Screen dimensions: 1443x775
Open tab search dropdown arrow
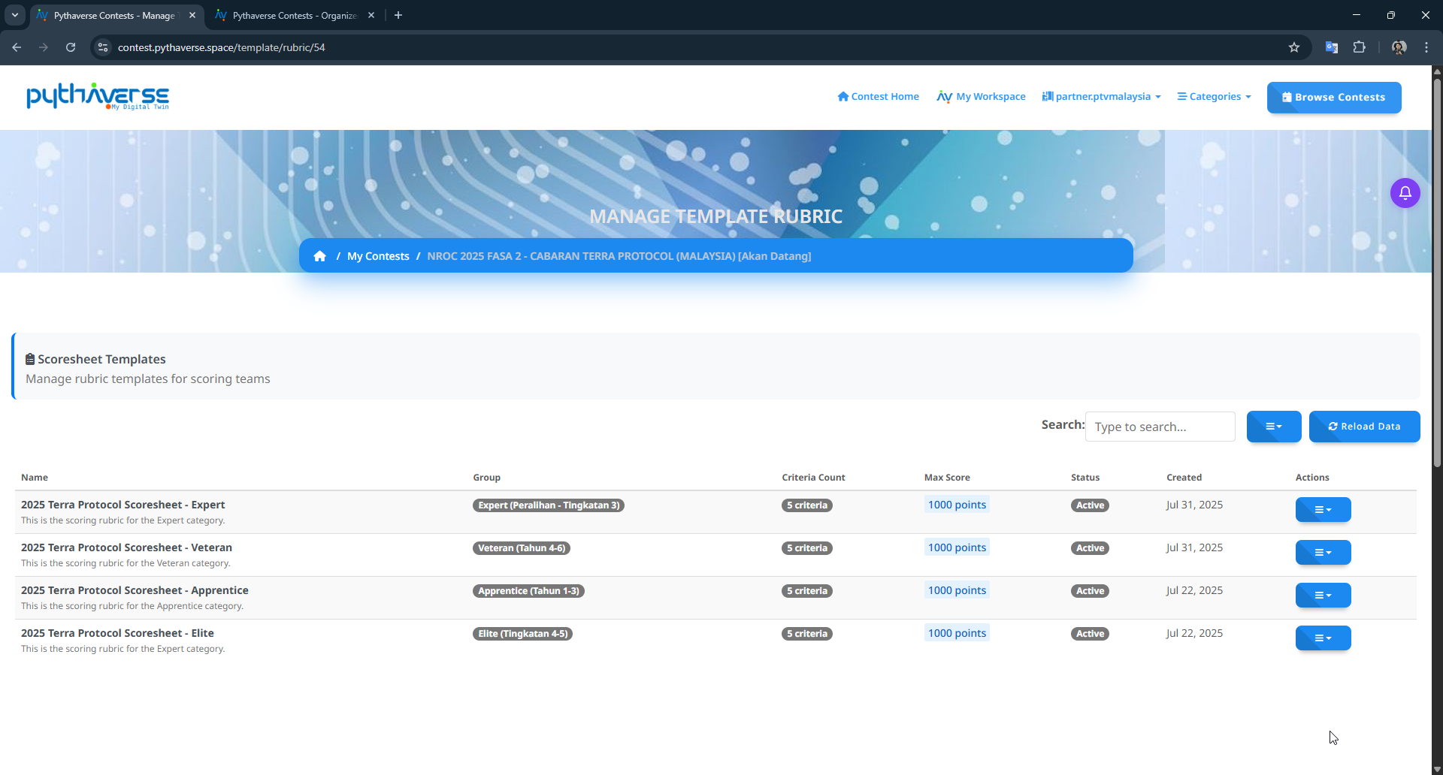[x=14, y=15]
